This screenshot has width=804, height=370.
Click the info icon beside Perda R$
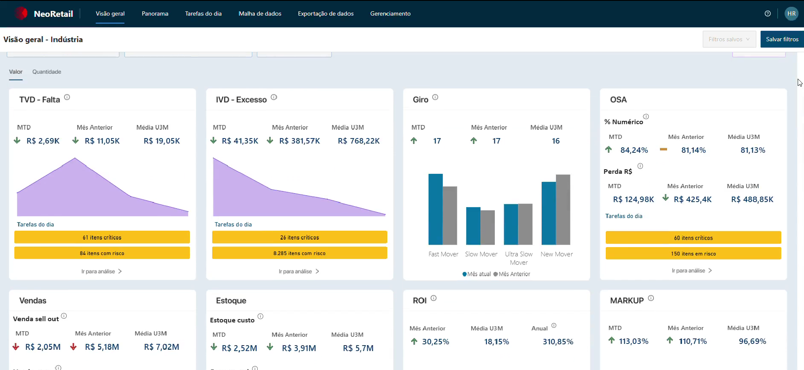[x=640, y=166]
